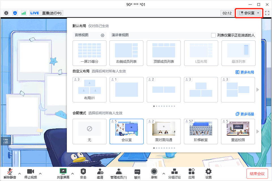The height and width of the screenshot is (181, 272).
Task: Show next custom layouts page arrow
Action: (258, 90)
